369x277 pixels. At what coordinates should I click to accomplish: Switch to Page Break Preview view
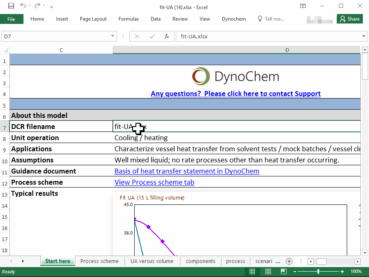[x=283, y=272]
